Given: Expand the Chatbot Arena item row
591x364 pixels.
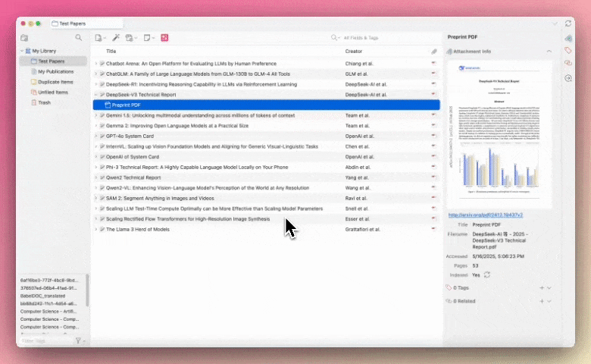Looking at the screenshot, I should [x=95, y=64].
